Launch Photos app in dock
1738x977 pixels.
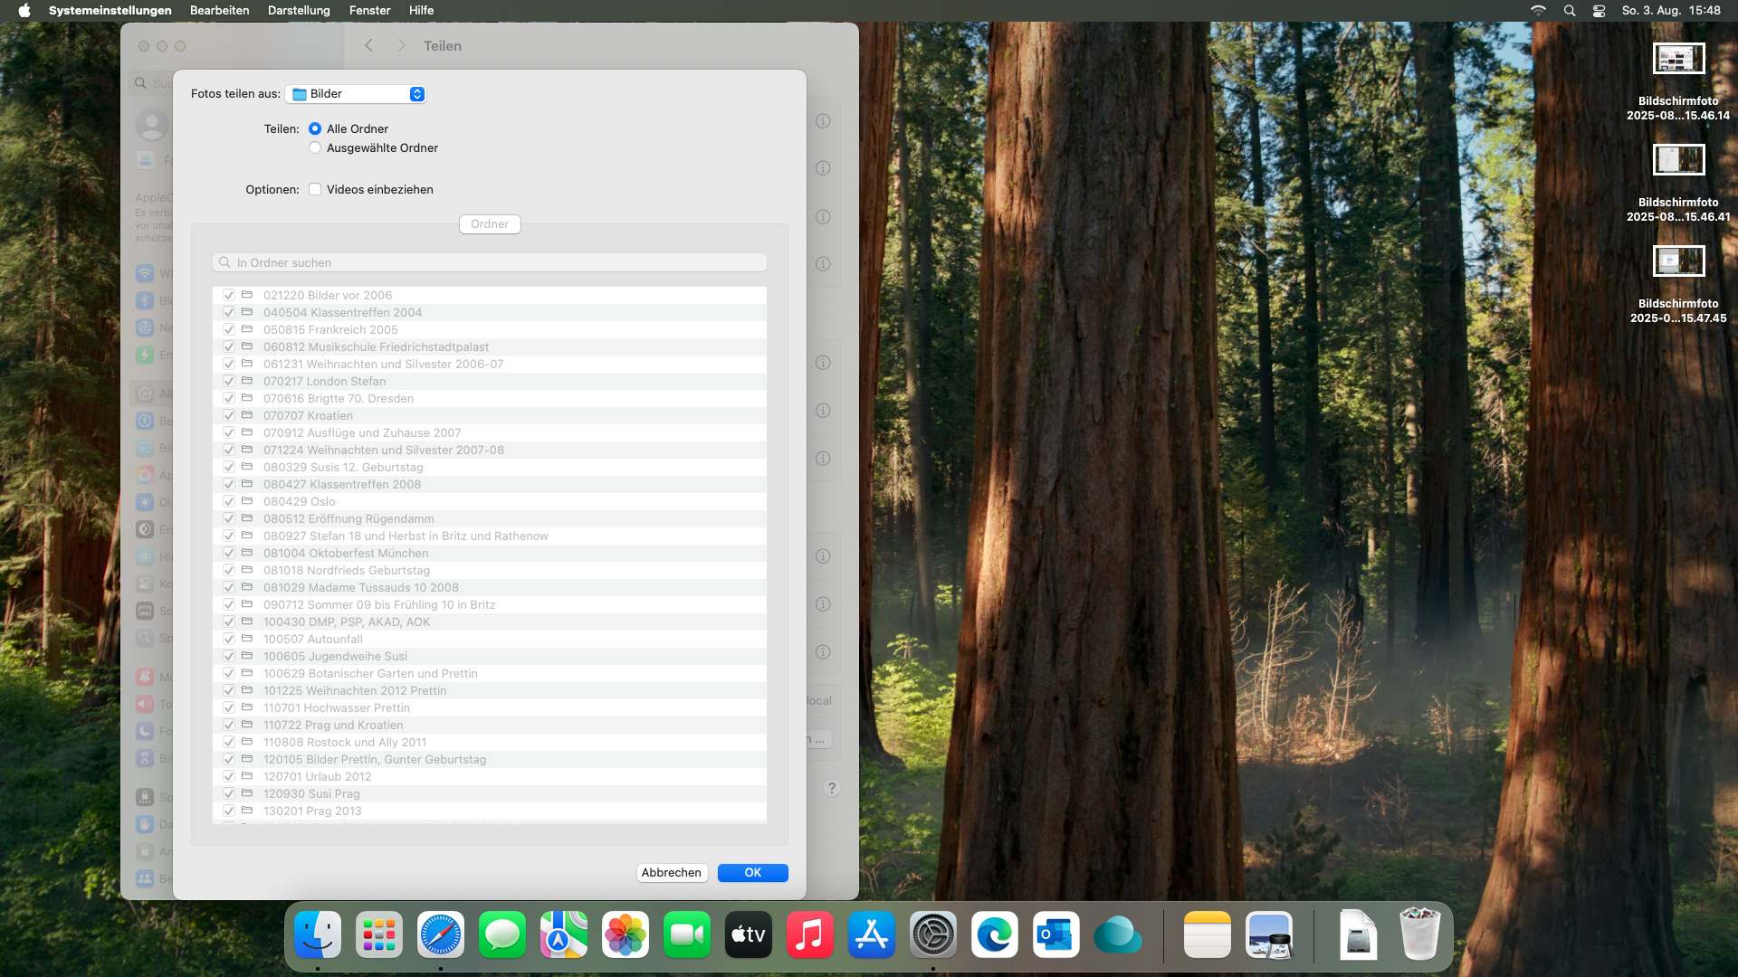click(625, 935)
